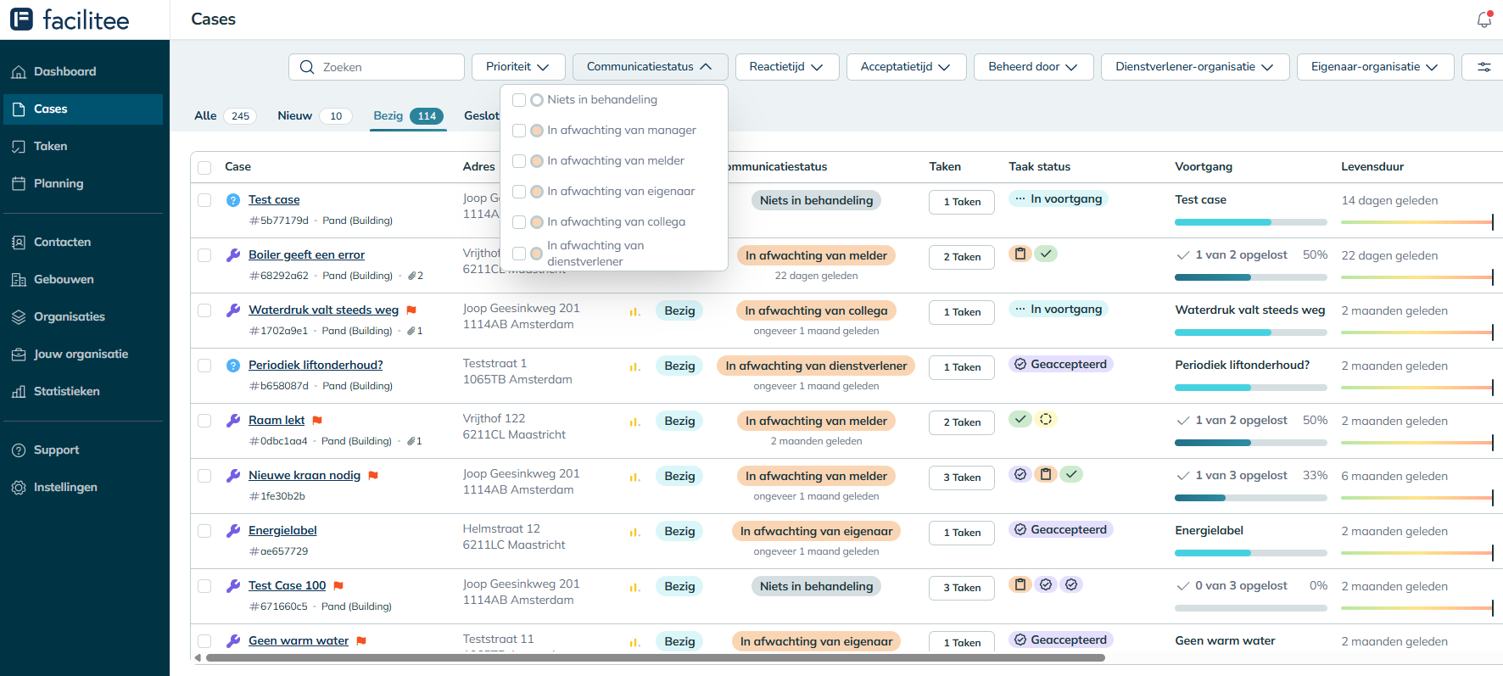Click the Instellingen gear icon
Viewport: 1503px width, 676px height.
[x=19, y=488]
